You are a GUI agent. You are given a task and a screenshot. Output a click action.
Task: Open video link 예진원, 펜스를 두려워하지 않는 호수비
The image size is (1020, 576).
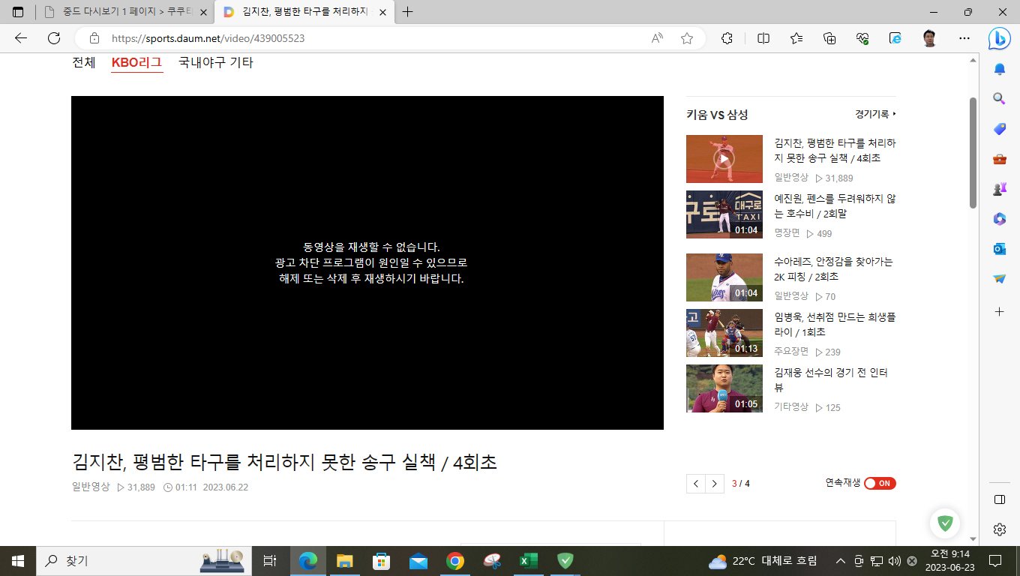tap(835, 206)
